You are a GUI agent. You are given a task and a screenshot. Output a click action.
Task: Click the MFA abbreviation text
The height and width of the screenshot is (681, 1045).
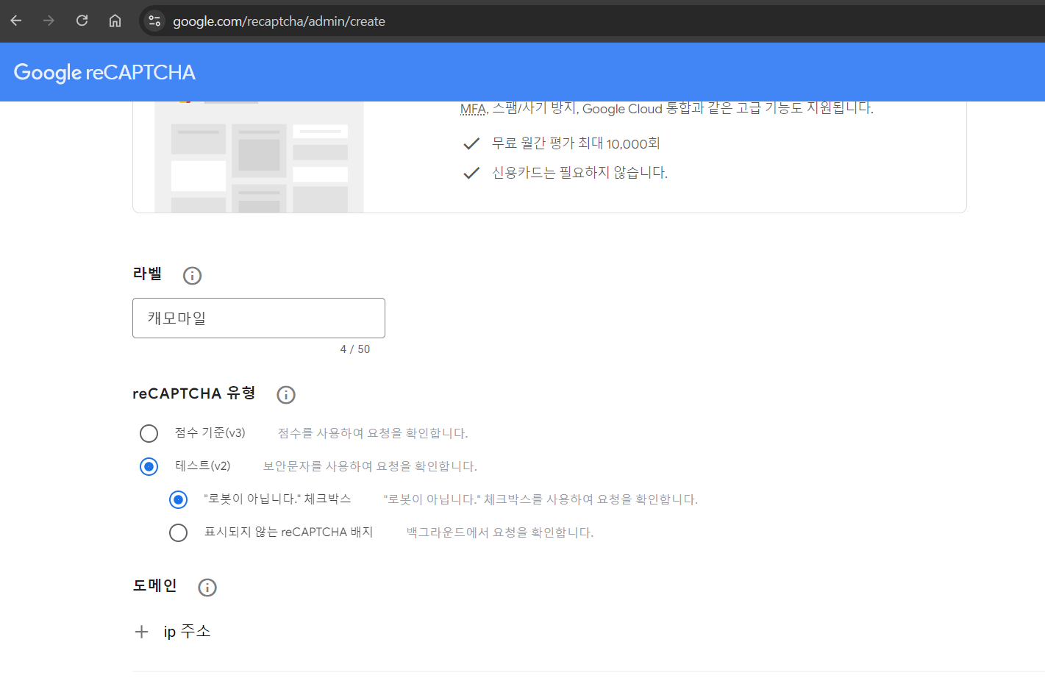(x=473, y=109)
